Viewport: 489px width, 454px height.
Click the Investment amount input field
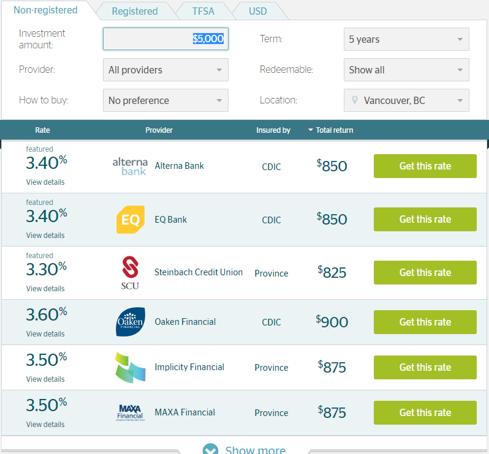[165, 39]
